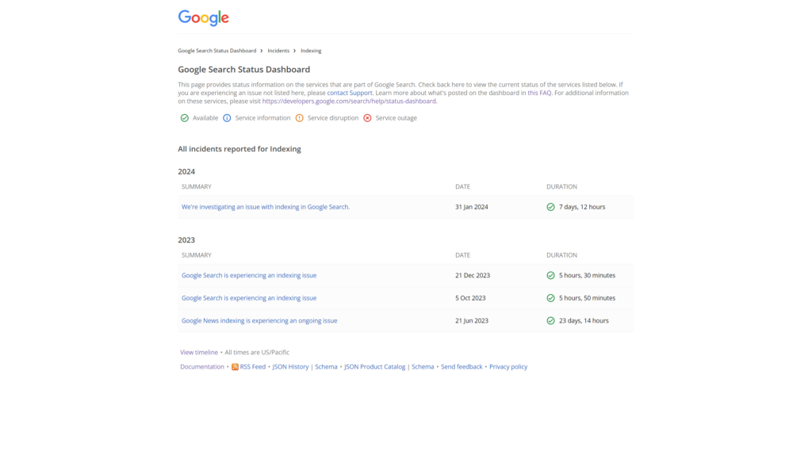Click green check icon beside 5 hours, 30 minutes
Image resolution: width=812 pixels, height=459 pixels.
click(x=550, y=275)
